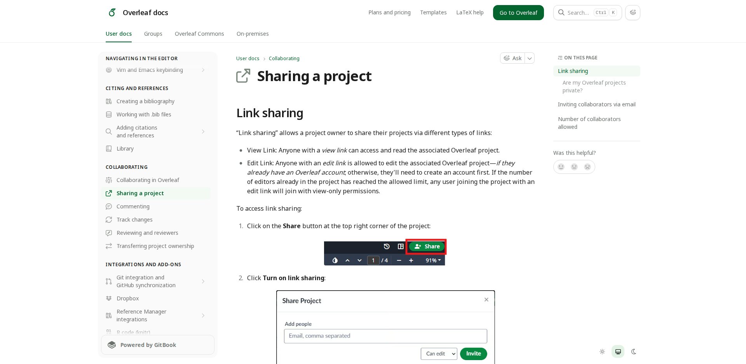The image size is (746, 364).
Task: Click the Adding citations search icon
Action: 109,132
